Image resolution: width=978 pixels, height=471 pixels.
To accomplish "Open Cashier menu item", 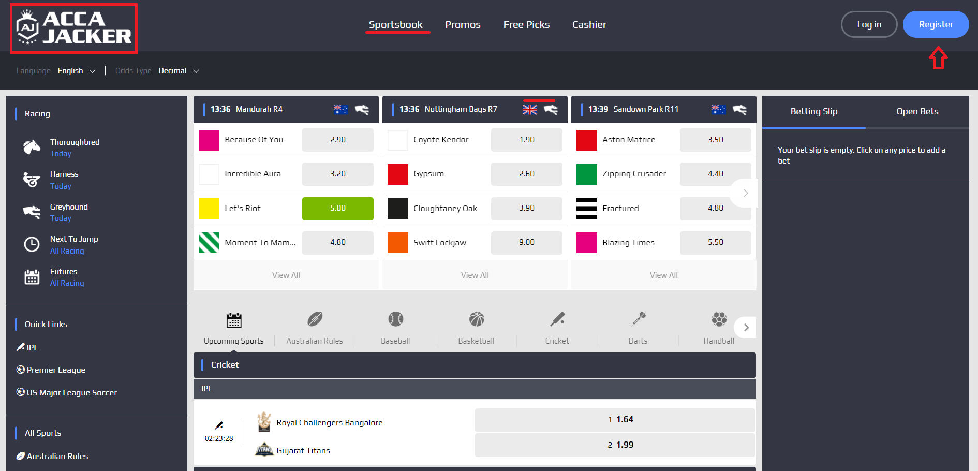I will pyautogui.click(x=589, y=24).
